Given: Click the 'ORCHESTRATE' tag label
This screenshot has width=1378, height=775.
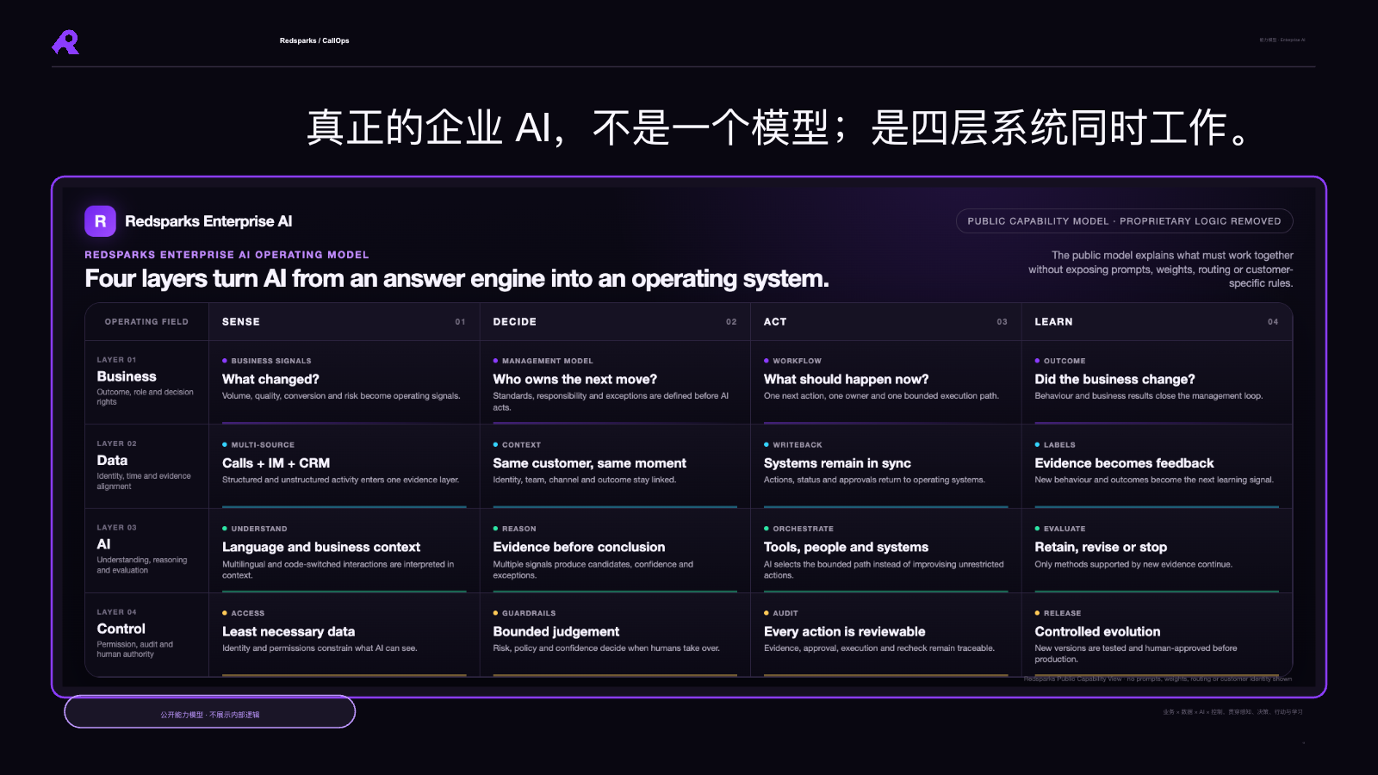Looking at the screenshot, I should point(804,529).
